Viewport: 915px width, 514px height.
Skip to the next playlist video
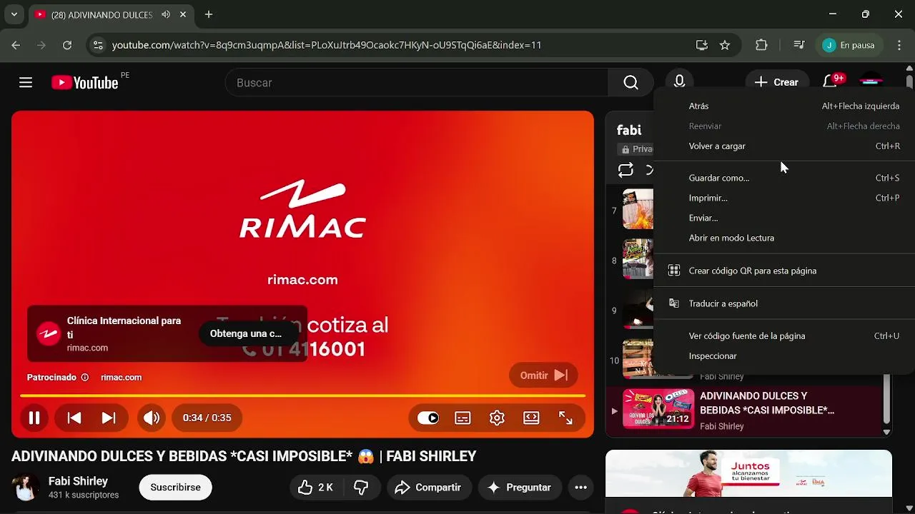[x=109, y=418]
